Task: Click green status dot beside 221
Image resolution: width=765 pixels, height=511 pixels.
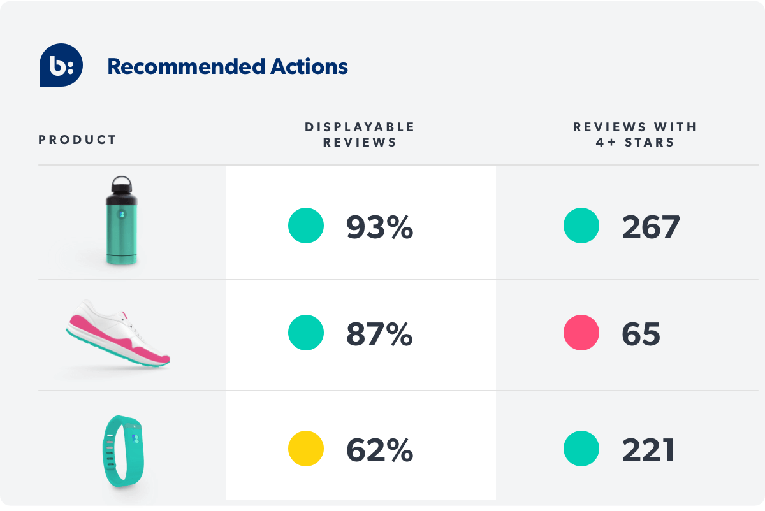Action: (x=581, y=449)
